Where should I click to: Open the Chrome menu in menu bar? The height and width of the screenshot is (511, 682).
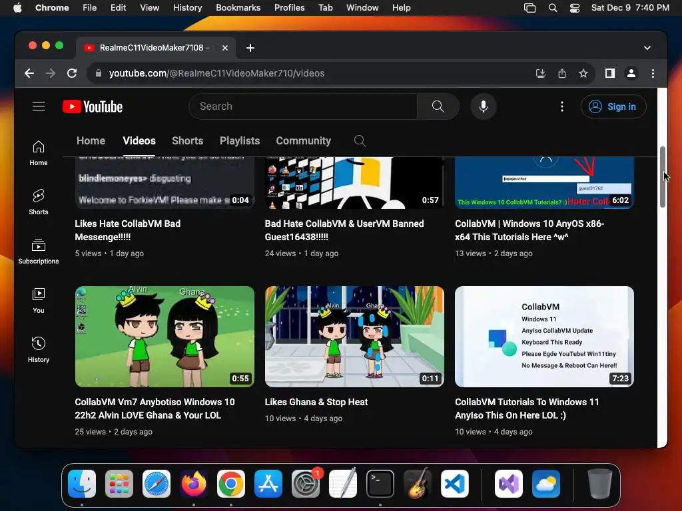click(52, 8)
